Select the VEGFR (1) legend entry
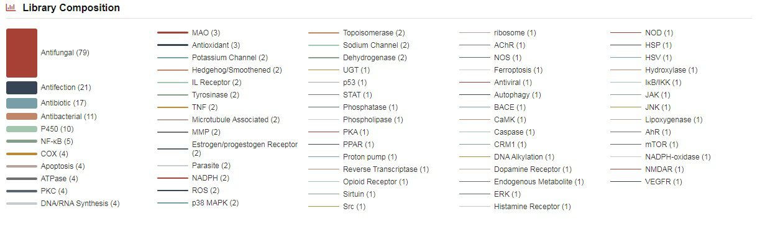The width and height of the screenshot is (765, 229). pos(664,182)
